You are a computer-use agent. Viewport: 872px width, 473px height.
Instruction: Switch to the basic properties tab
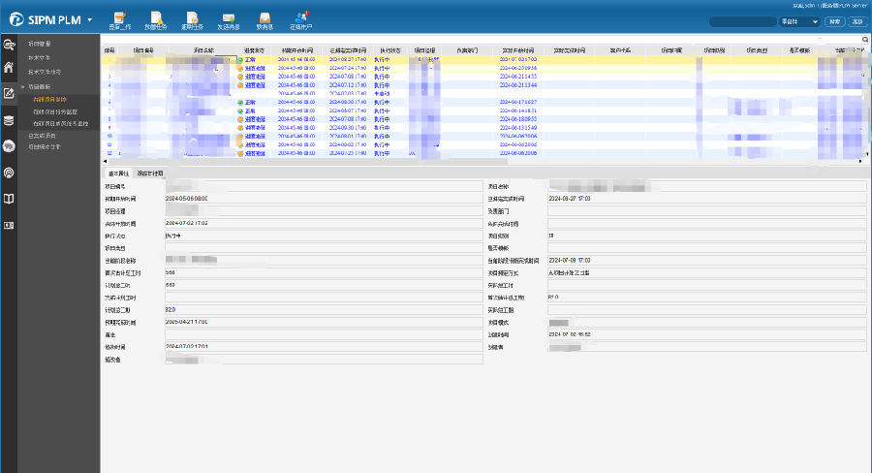click(x=117, y=173)
